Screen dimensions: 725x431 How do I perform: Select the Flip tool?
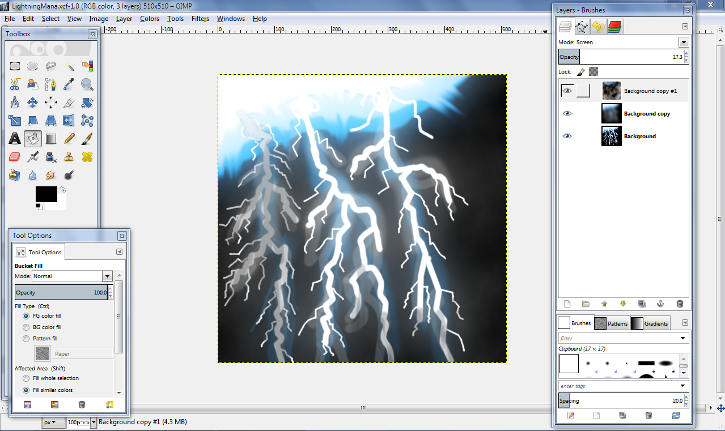[69, 121]
